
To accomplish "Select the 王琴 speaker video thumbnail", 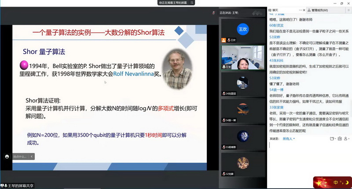I will [243, 57].
